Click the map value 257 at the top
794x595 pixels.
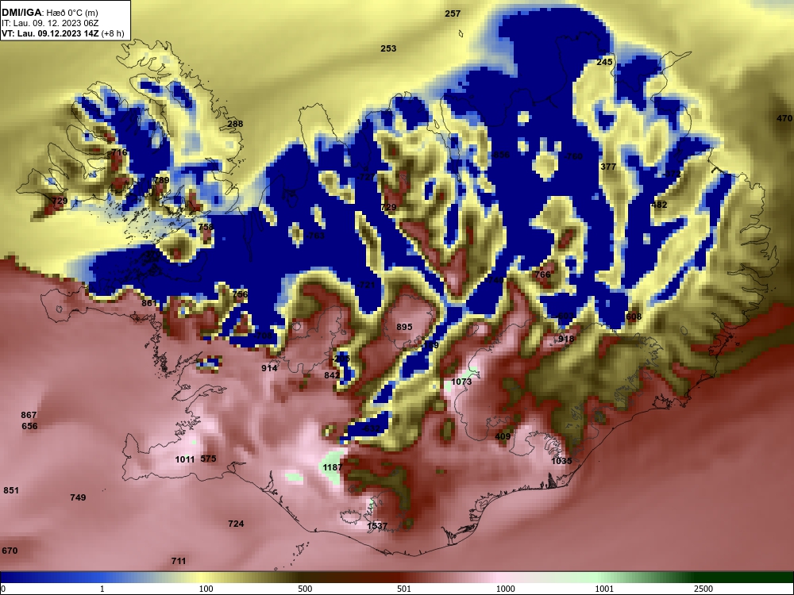click(453, 13)
